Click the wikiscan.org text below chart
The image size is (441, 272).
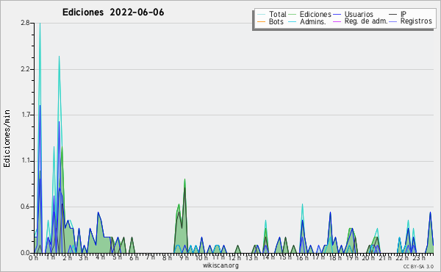click(220, 265)
